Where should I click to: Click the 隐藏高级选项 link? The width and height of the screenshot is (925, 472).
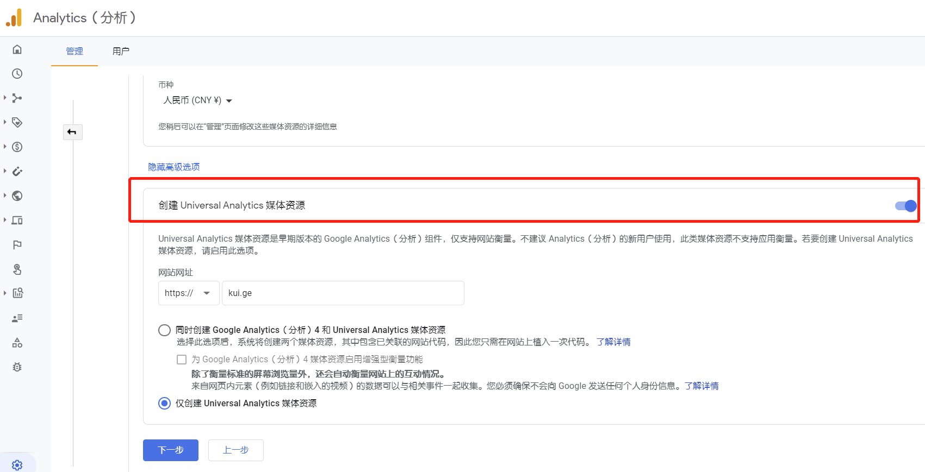[174, 167]
